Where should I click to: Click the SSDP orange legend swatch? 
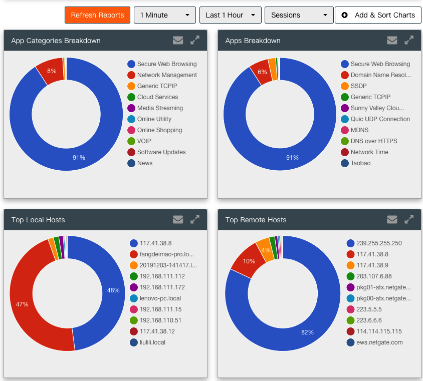click(x=345, y=86)
